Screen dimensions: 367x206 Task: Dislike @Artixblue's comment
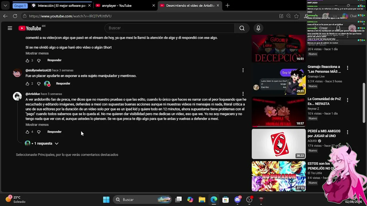[39, 132]
